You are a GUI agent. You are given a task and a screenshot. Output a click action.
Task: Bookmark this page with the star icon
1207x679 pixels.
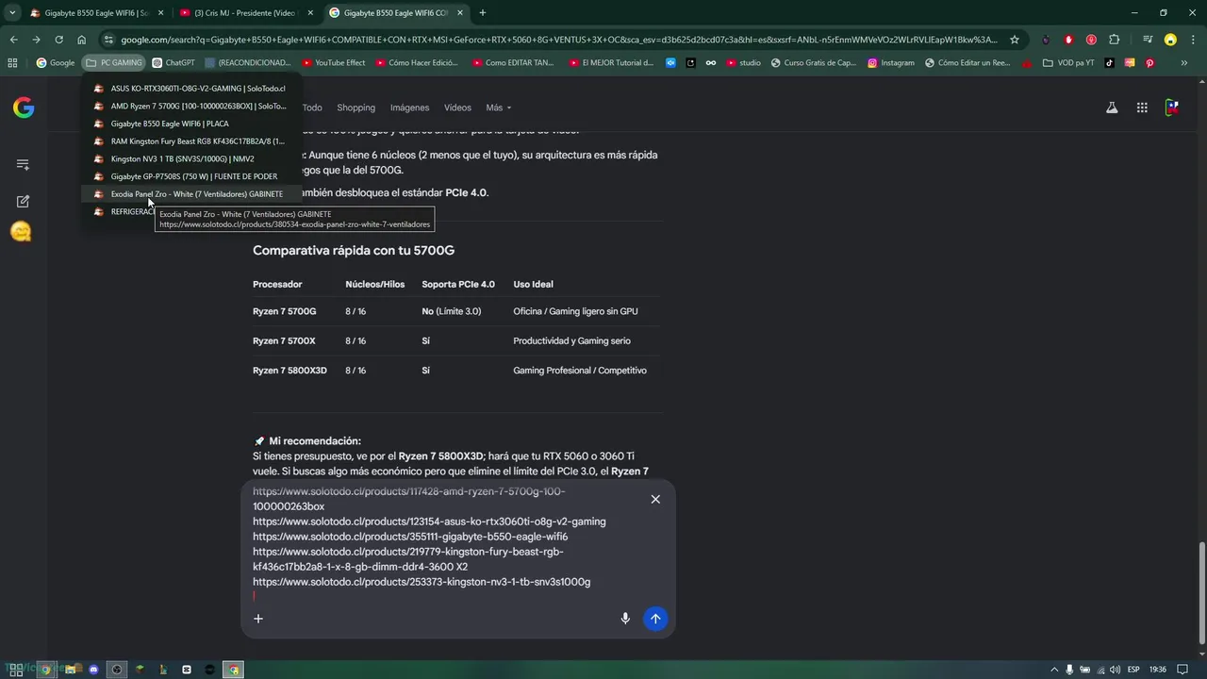1015,40
